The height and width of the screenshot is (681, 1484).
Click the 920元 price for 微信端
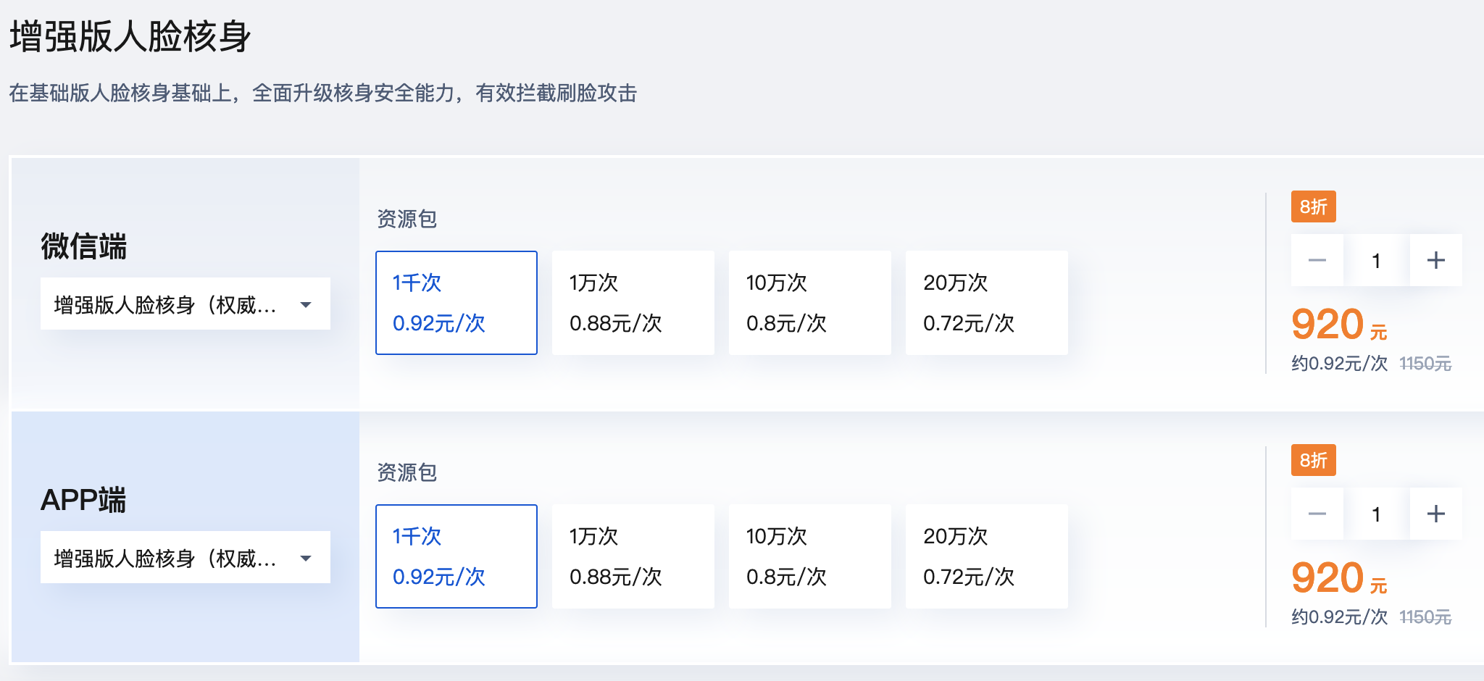click(x=1327, y=325)
